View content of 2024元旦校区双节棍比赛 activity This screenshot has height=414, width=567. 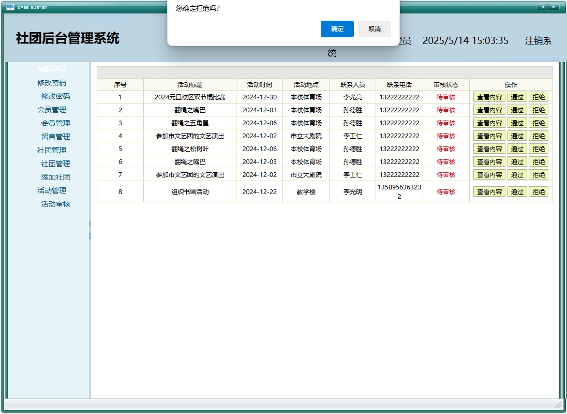coord(489,97)
